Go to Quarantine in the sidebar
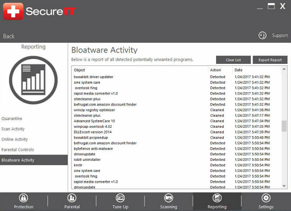The width and height of the screenshot is (291, 211). (x=12, y=119)
